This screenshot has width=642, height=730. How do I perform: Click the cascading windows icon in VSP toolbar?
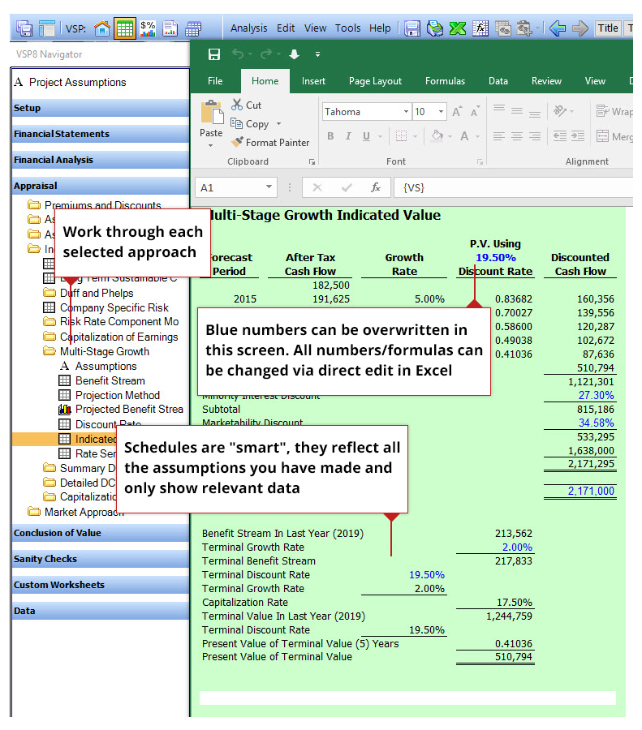(x=24, y=29)
